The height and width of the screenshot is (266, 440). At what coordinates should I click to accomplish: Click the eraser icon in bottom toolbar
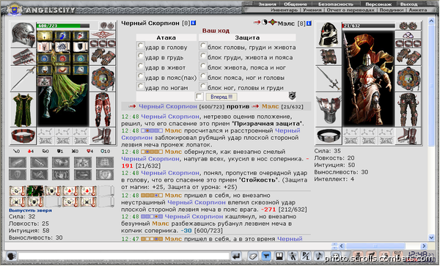coord(253,256)
